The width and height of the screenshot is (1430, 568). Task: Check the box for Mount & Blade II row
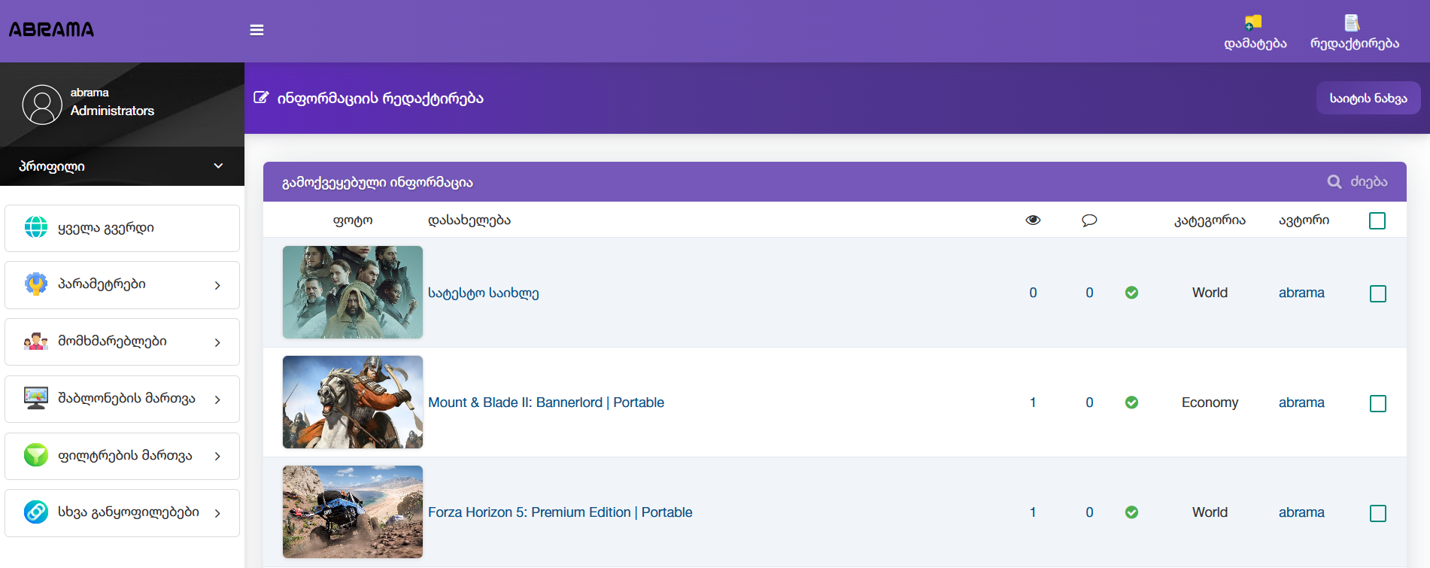pos(1377,403)
